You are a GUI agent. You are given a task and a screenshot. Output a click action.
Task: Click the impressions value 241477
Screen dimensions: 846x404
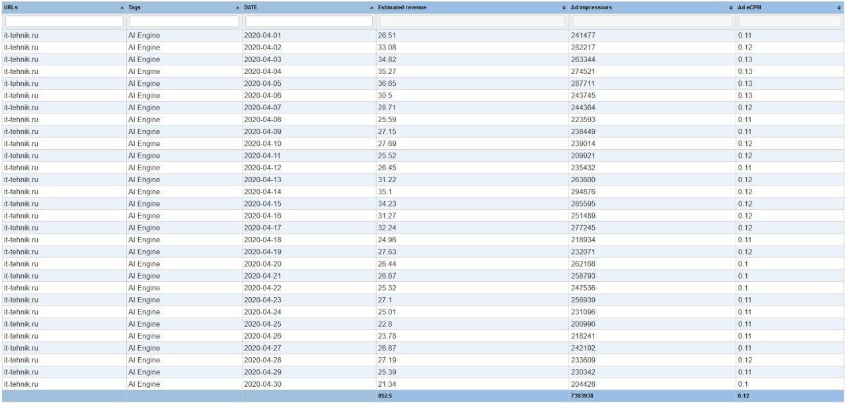tap(583, 36)
